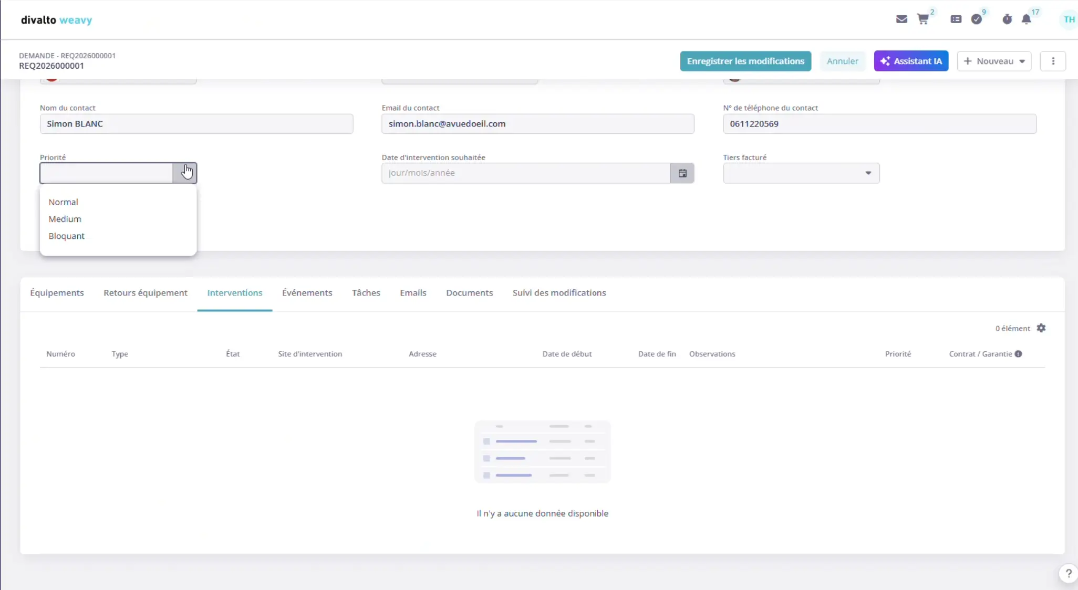Open the table settings gear icon
Image resolution: width=1078 pixels, height=590 pixels.
click(x=1041, y=328)
